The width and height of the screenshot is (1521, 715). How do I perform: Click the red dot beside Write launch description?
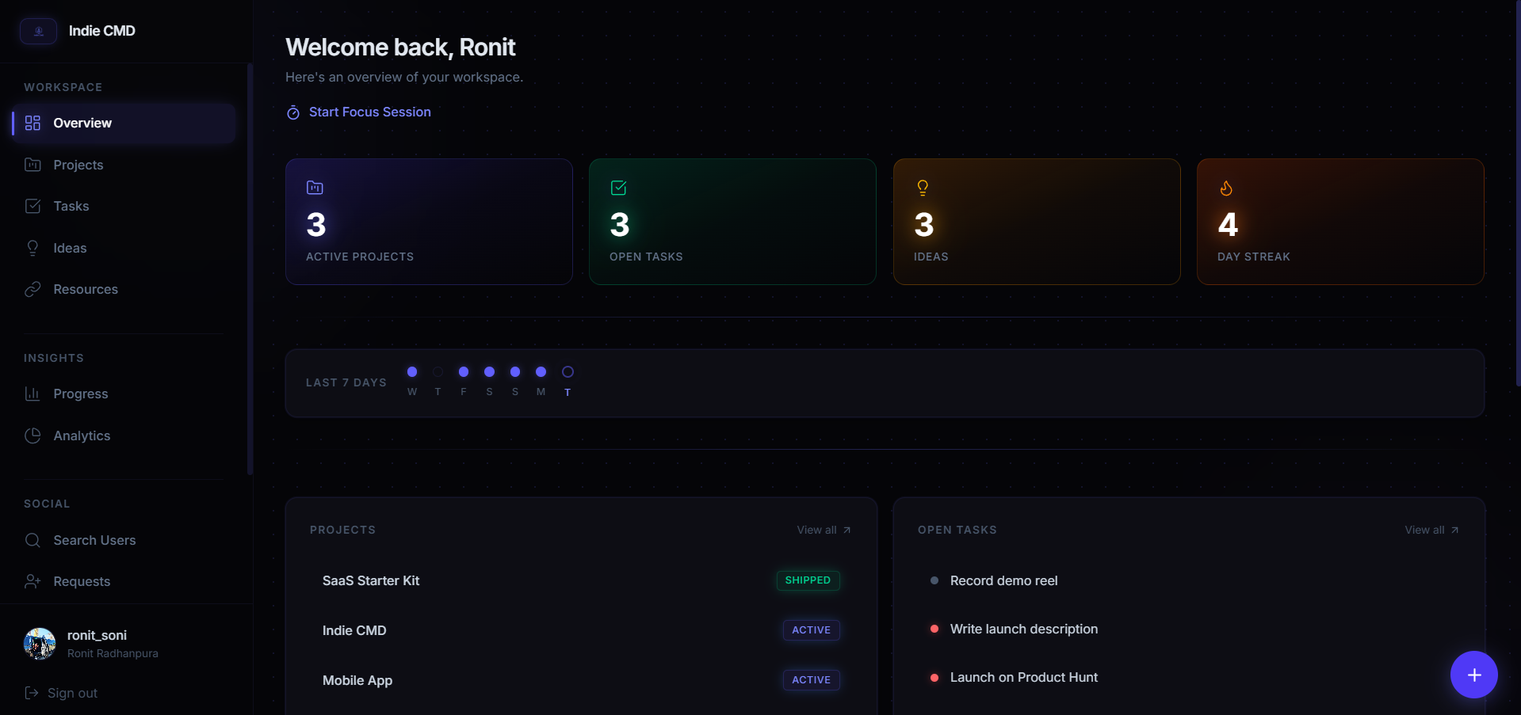[934, 629]
